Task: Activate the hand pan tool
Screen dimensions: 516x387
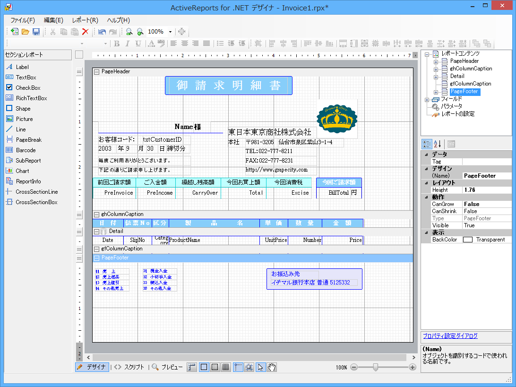Action: click(272, 367)
